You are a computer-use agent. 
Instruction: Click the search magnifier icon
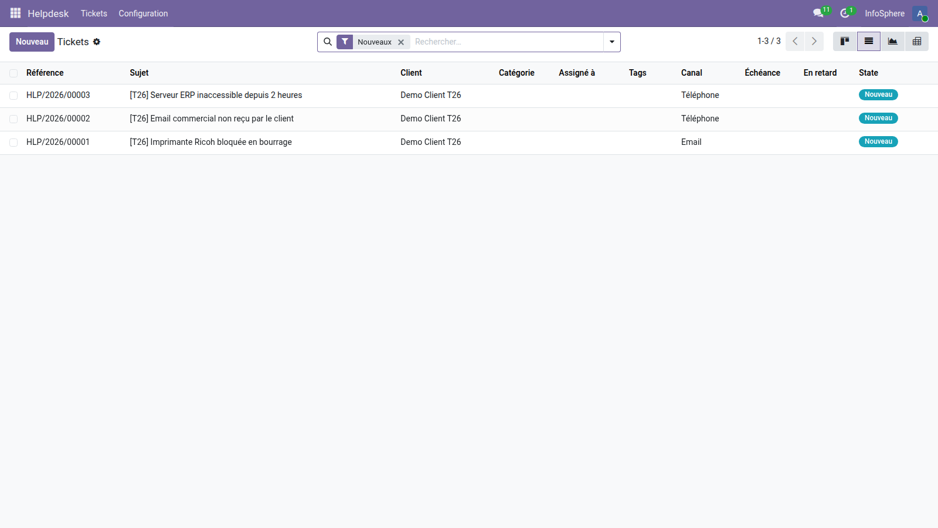click(328, 42)
